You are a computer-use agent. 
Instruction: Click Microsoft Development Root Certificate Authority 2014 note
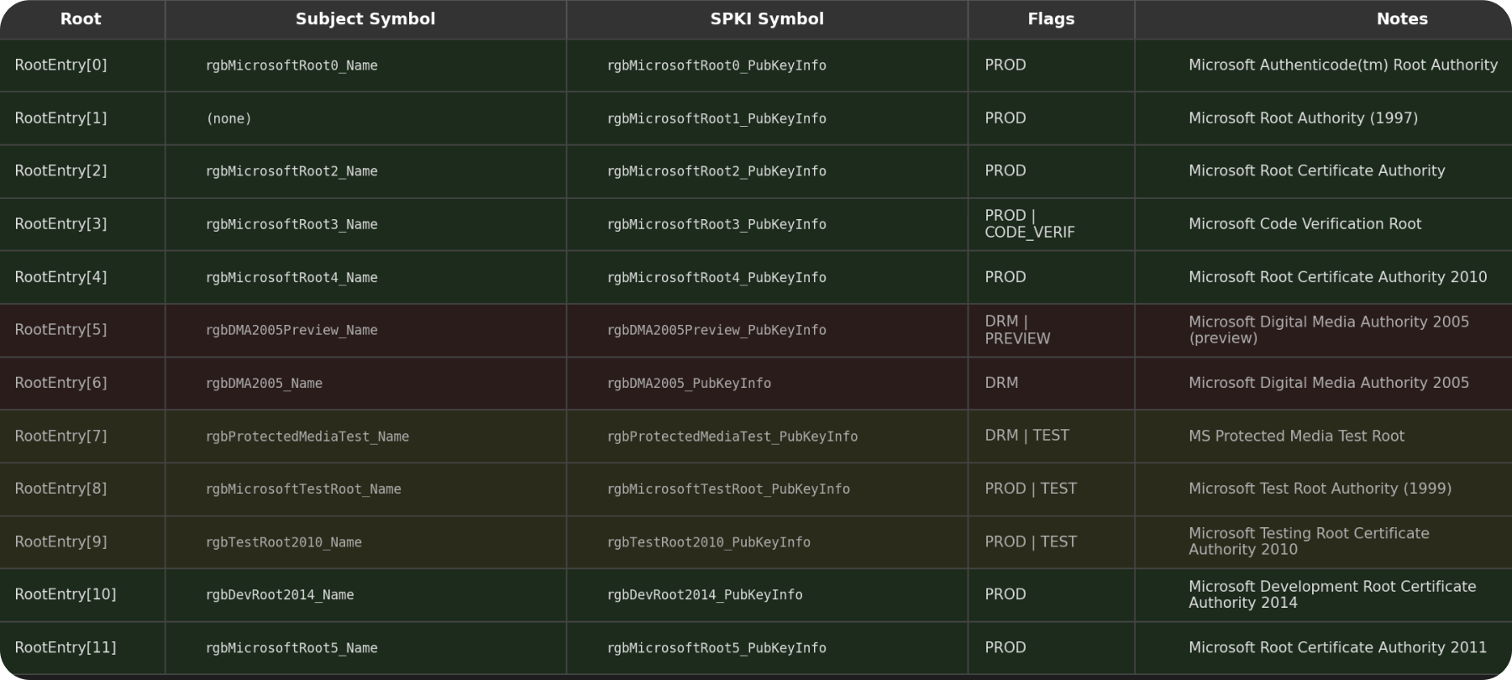(x=1332, y=594)
